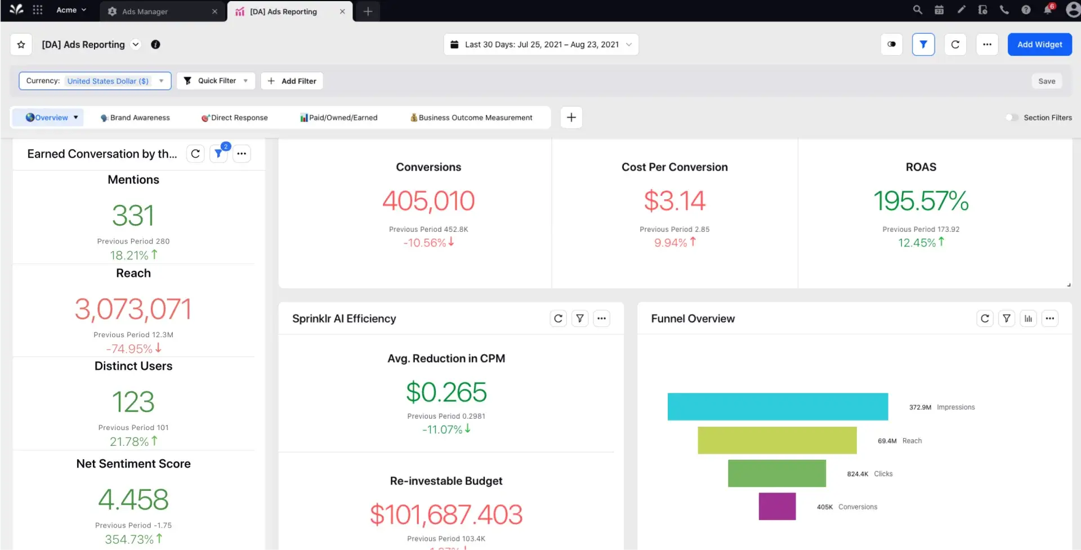Toggle dashboard filter funnel button

tap(923, 44)
